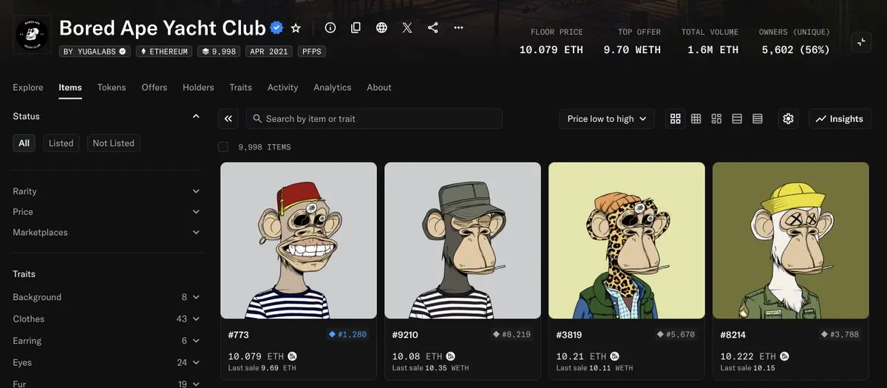Open the ape #9210 image with the gray cap
Screen dimensions: 887x388
click(463, 241)
